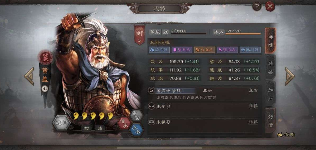Screen dimensions: 316x150
Task: Open the 列传 tab
Action: 270,120
